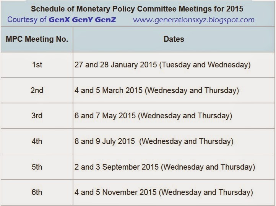Click '(Tuesday and Wednesday)' in the January row

tap(205, 65)
